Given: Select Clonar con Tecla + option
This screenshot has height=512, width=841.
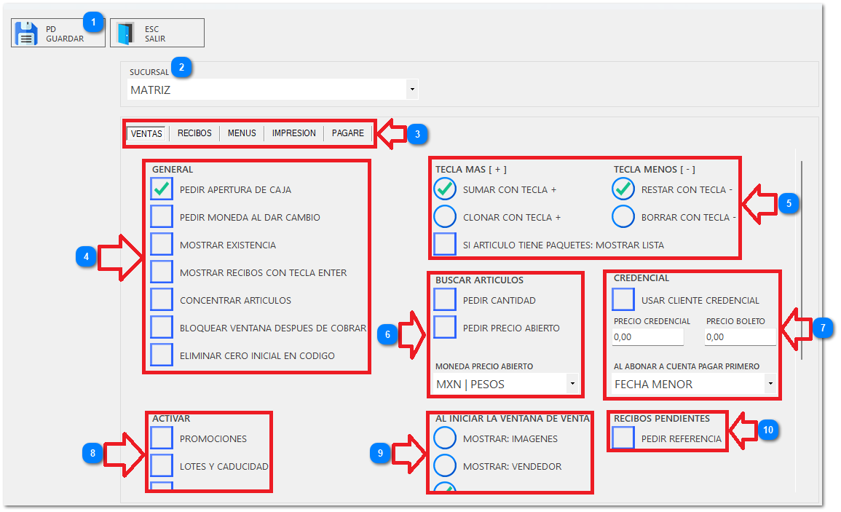Looking at the screenshot, I should 445,217.
